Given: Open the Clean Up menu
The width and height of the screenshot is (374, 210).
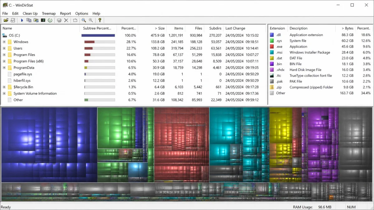Looking at the screenshot, I should click(x=30, y=13).
